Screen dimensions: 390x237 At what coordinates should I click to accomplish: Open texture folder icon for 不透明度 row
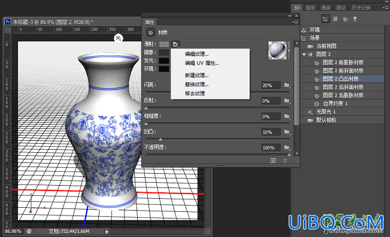pyautogui.click(x=287, y=147)
